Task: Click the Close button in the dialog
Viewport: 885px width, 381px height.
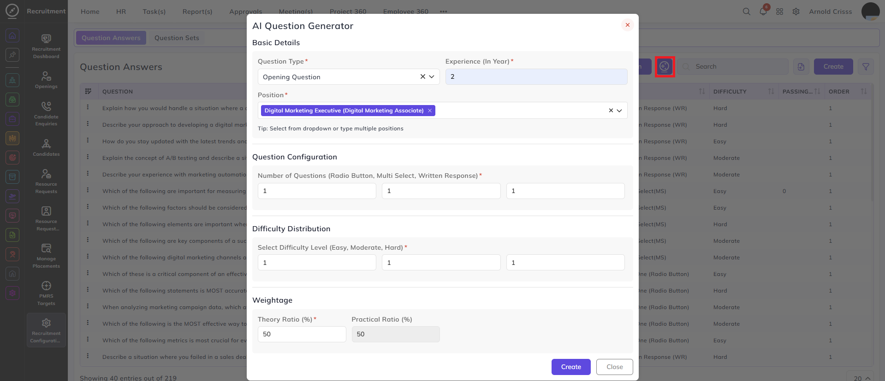Action: coord(614,367)
